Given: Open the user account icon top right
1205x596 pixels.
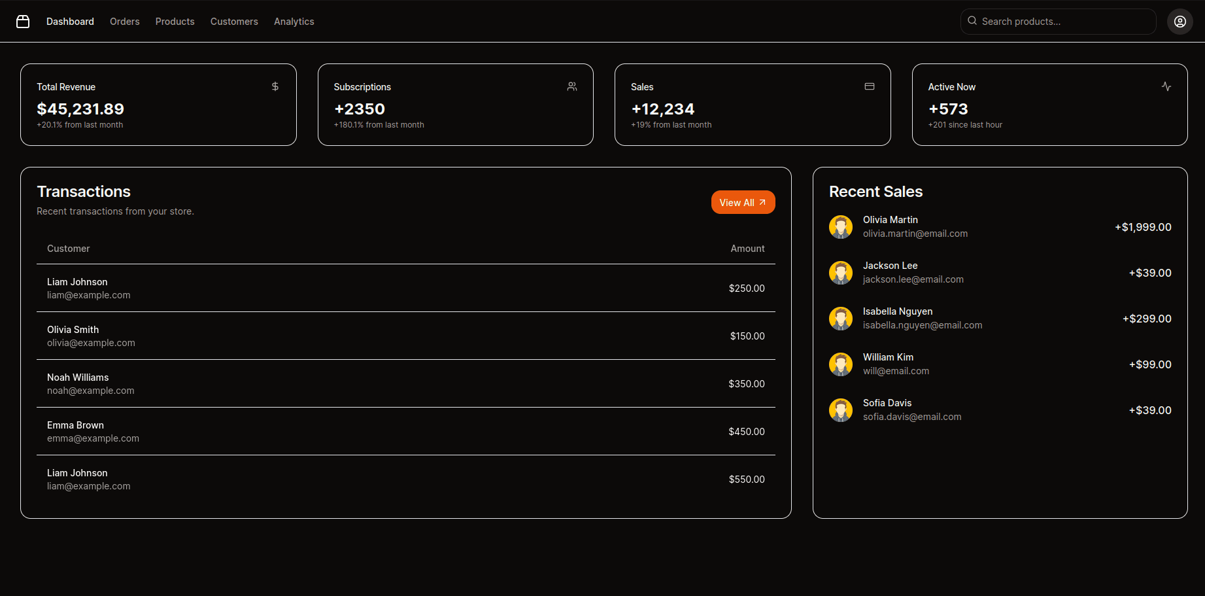Looking at the screenshot, I should tap(1180, 21).
